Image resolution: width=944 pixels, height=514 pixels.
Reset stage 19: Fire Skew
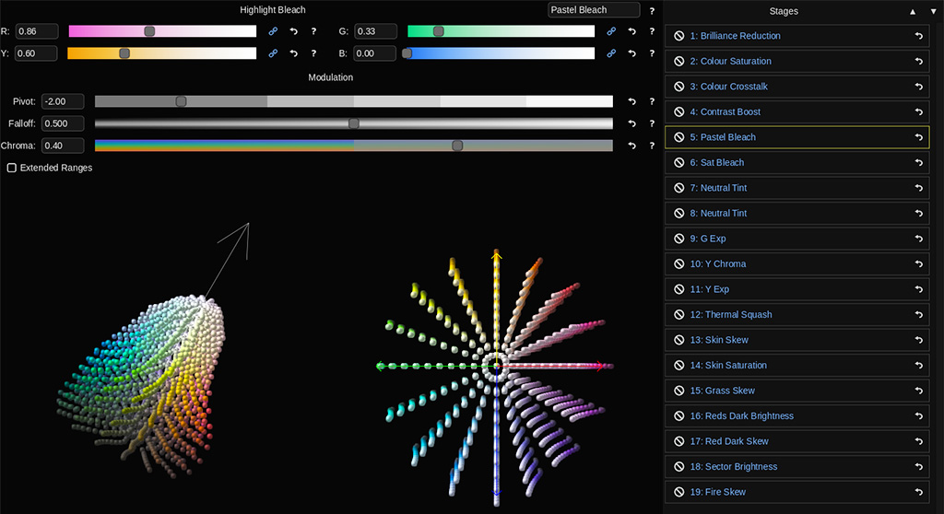pyautogui.click(x=919, y=492)
